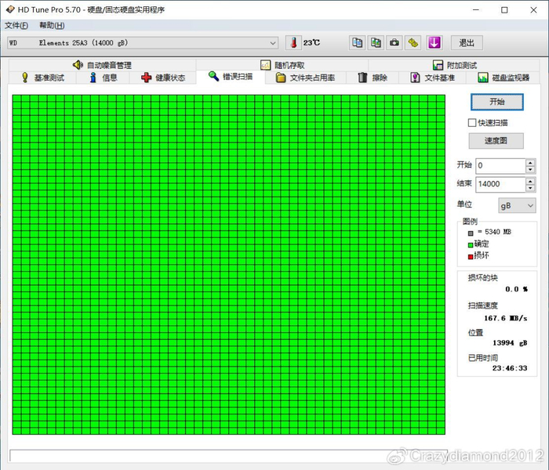Open the 健康状态 tab with red cross
This screenshot has width=549, height=470.
tap(163, 78)
